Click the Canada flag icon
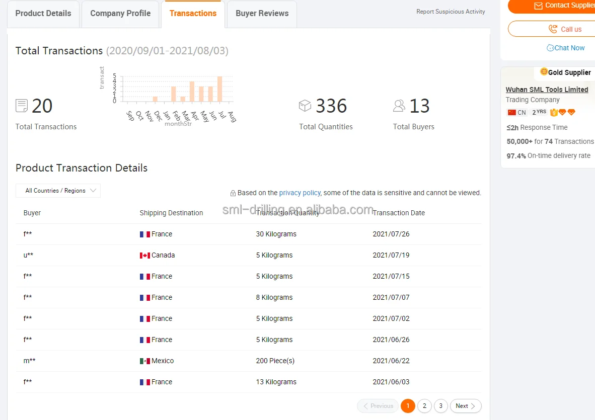This screenshot has height=420, width=595. pyautogui.click(x=145, y=256)
